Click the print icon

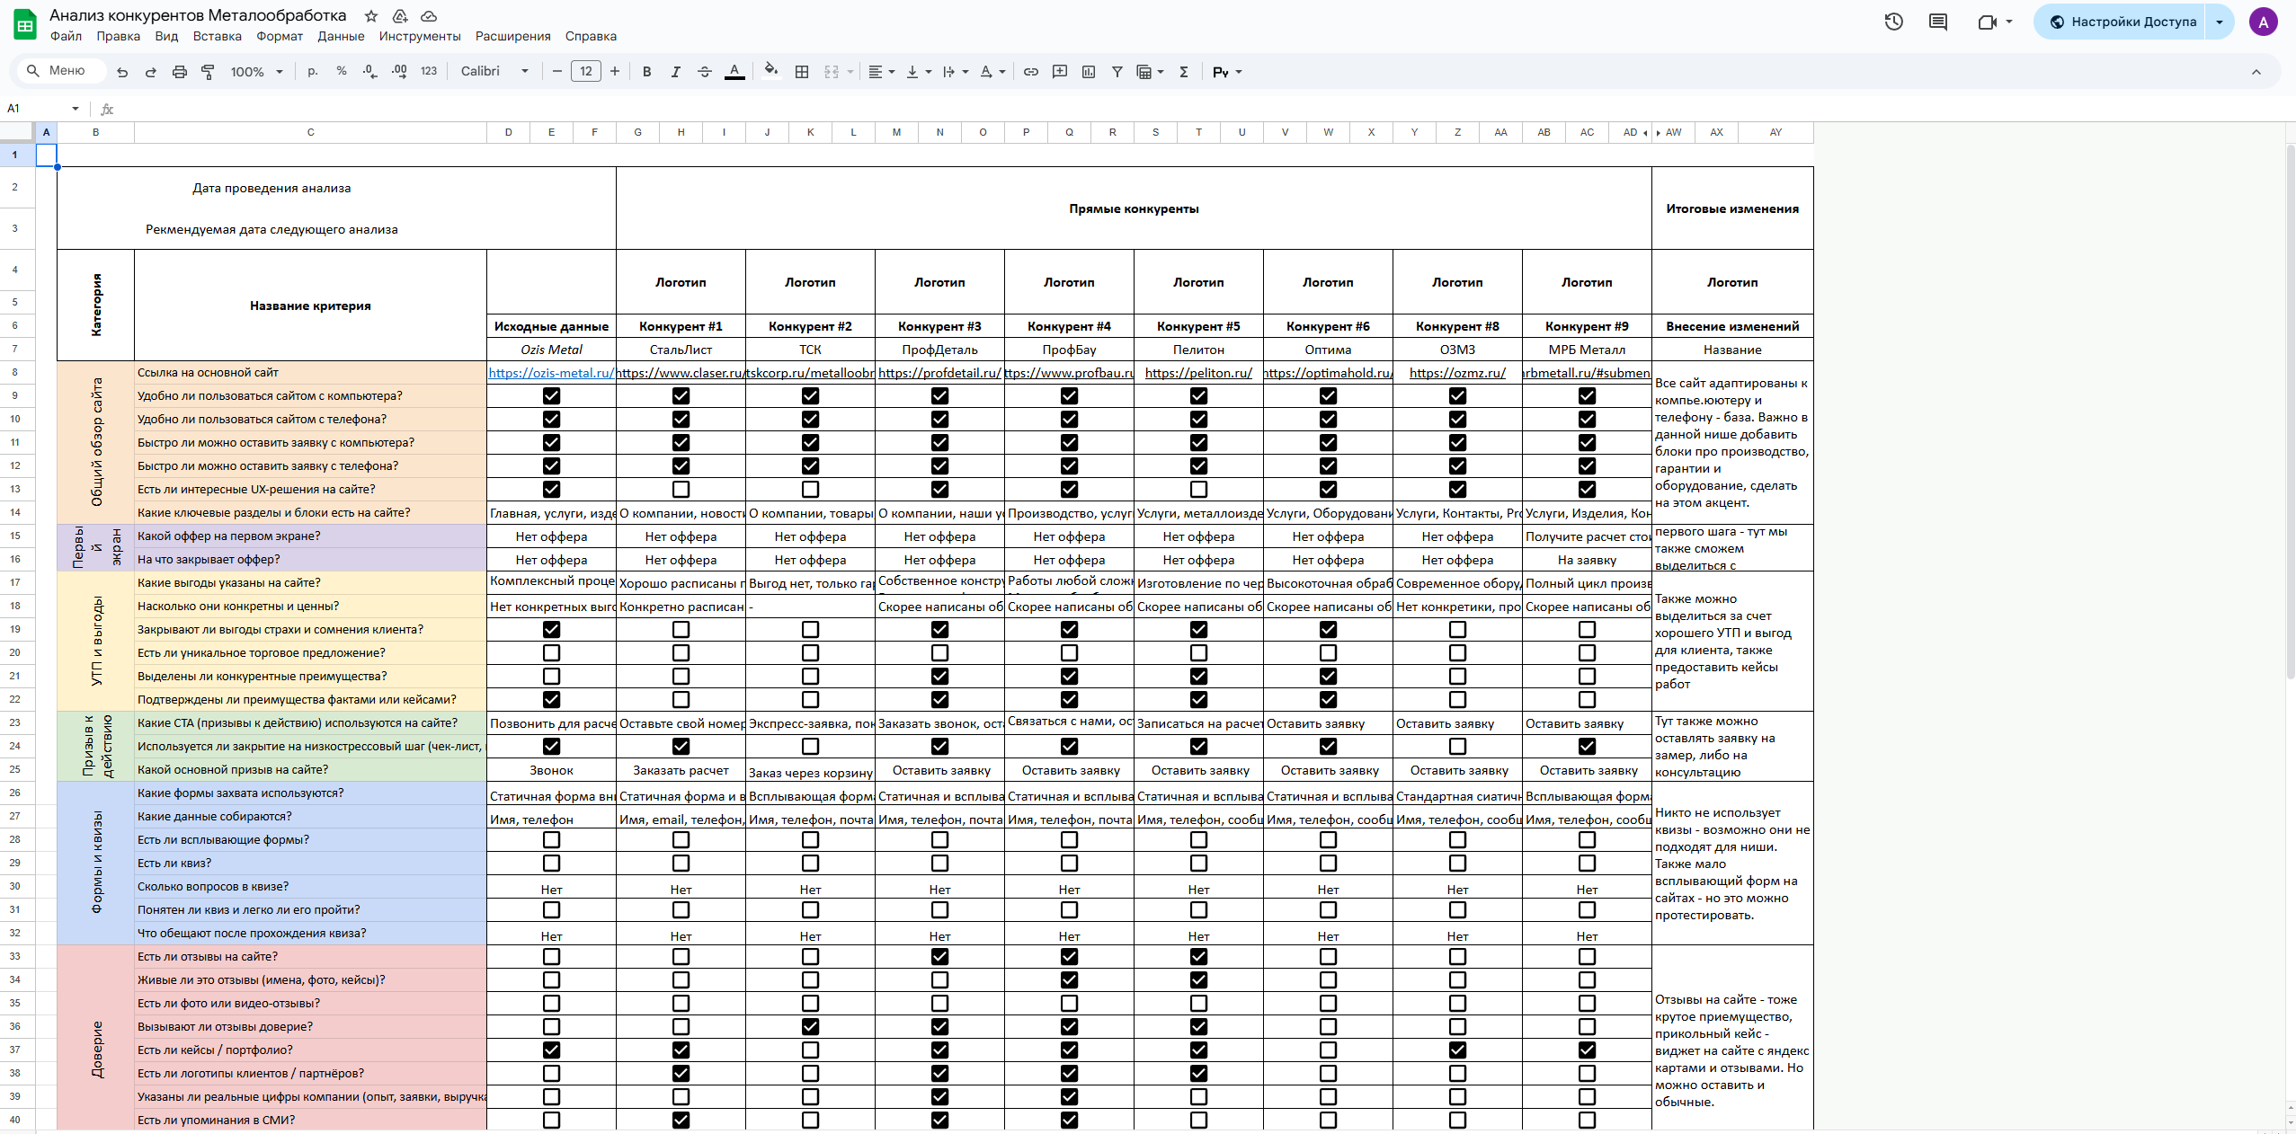[179, 72]
